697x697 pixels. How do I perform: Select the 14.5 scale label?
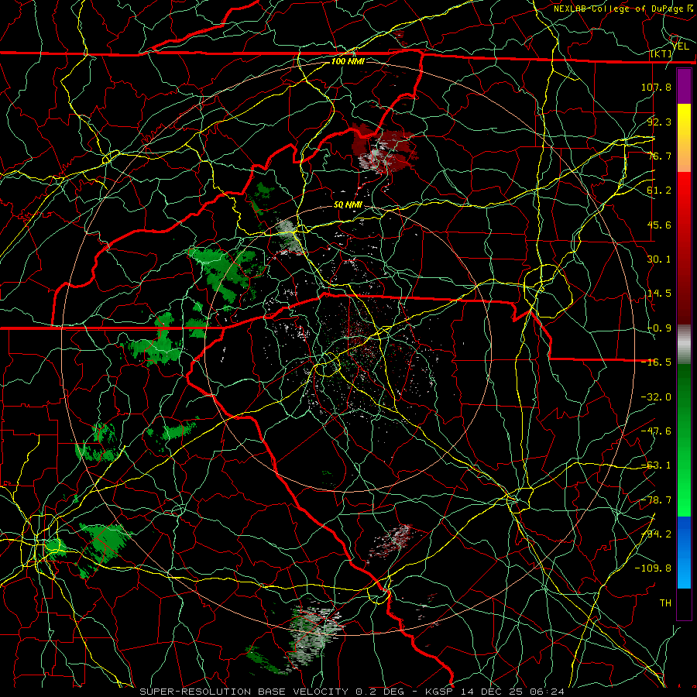tap(659, 294)
